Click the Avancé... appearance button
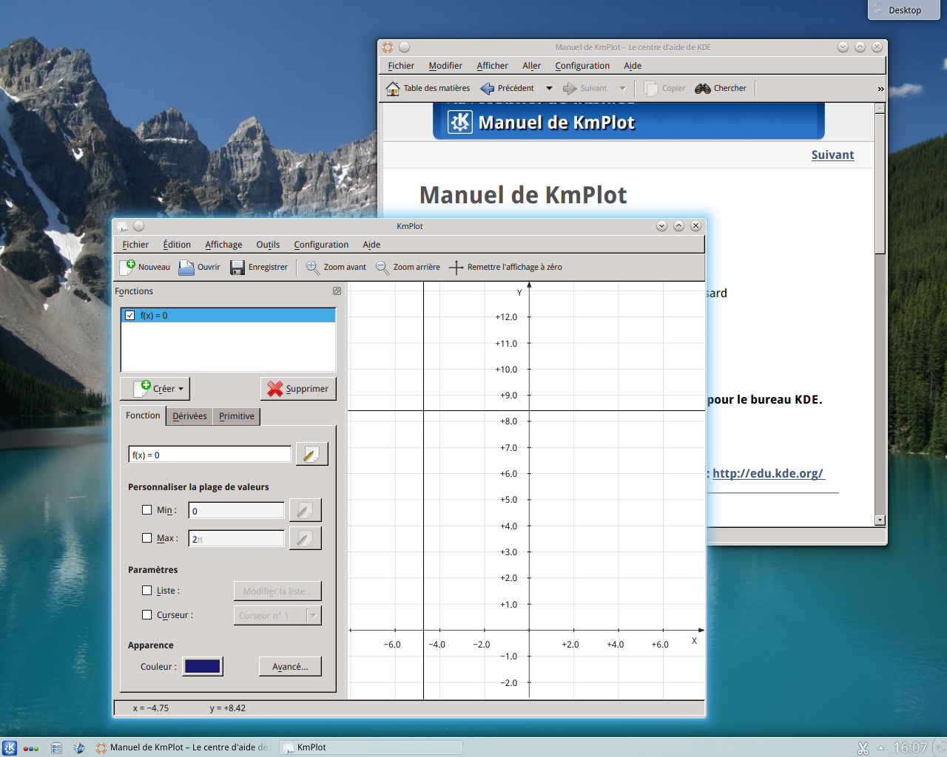This screenshot has height=757, width=947. (x=290, y=666)
